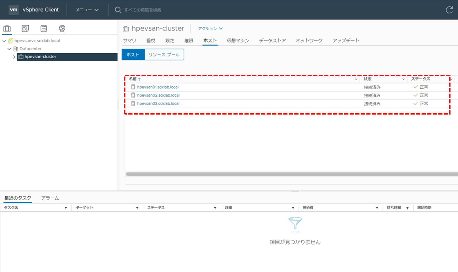Click the host list ステータス column header
Viewport: 458px width, 272px height.
pos(421,79)
